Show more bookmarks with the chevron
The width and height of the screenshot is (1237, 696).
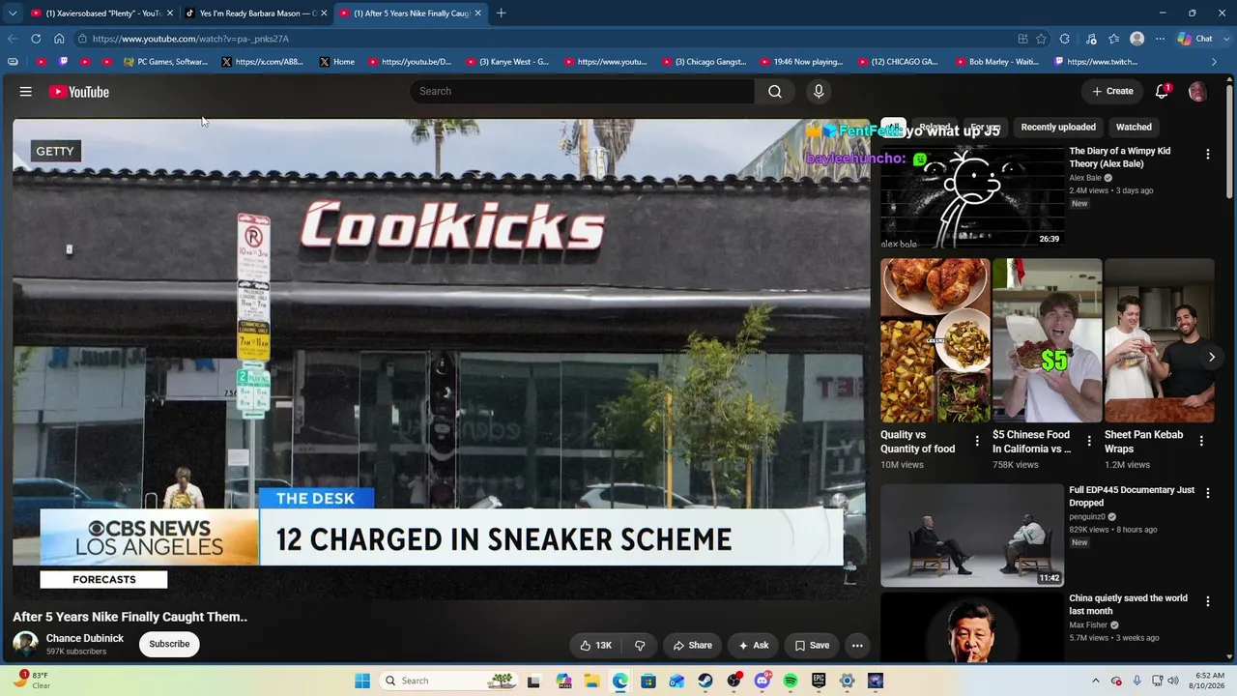(x=1215, y=62)
